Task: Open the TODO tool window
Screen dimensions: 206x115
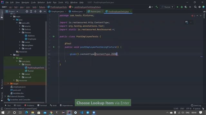Action: [17, 105]
